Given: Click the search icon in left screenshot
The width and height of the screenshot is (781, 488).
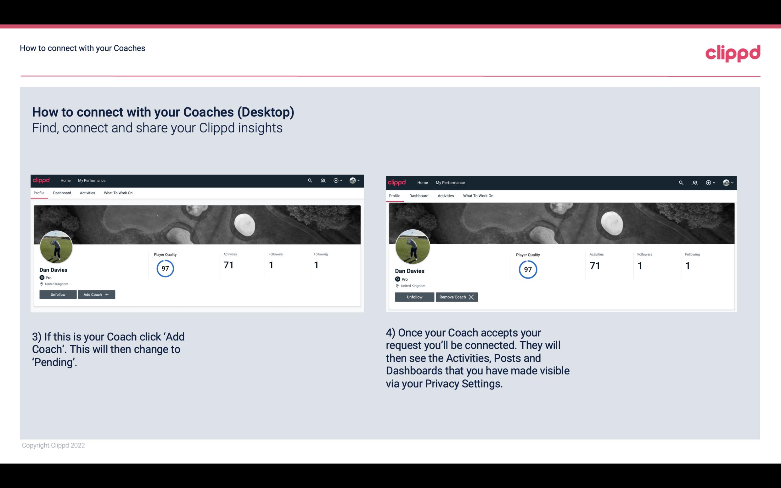Looking at the screenshot, I should coord(310,180).
